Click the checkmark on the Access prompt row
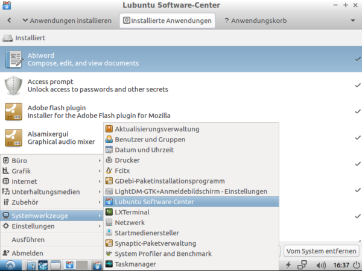Image resolution: width=362 pixels, height=271 pixels. click(x=358, y=86)
